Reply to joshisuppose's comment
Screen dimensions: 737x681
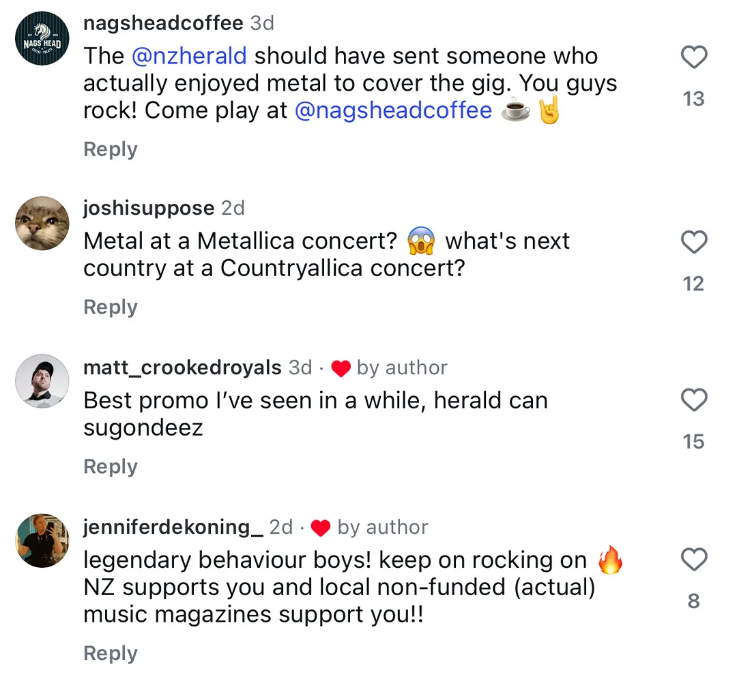coord(110,307)
